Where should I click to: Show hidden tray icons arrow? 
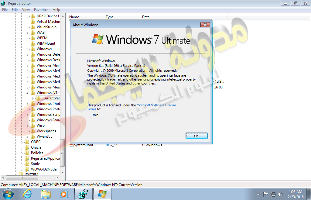pos(258,194)
